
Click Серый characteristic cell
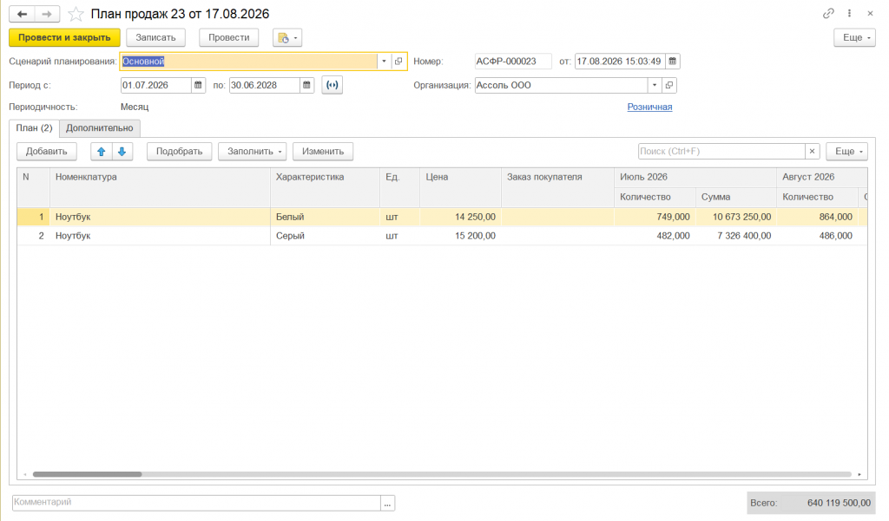click(x=325, y=236)
